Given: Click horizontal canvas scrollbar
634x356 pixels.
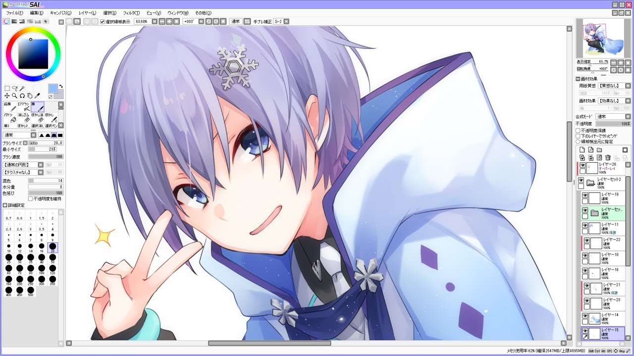Looking at the screenshot, I should tap(269, 343).
